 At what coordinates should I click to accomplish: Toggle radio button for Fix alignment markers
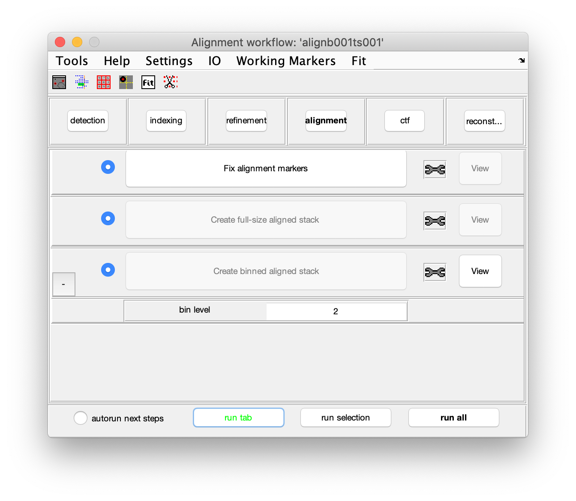[x=108, y=167]
